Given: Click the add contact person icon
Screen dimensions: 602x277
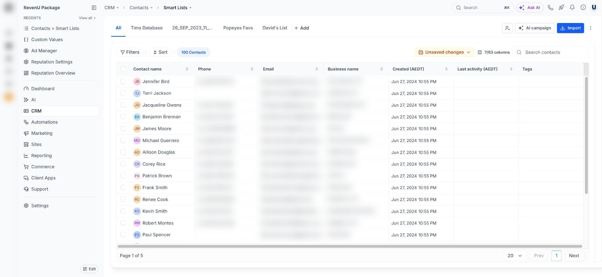Looking at the screenshot, I should click(507, 28).
